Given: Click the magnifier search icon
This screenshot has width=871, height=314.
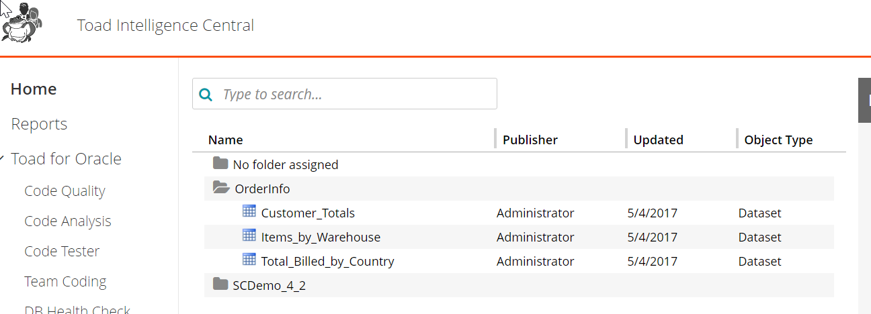Looking at the screenshot, I should click(x=207, y=94).
